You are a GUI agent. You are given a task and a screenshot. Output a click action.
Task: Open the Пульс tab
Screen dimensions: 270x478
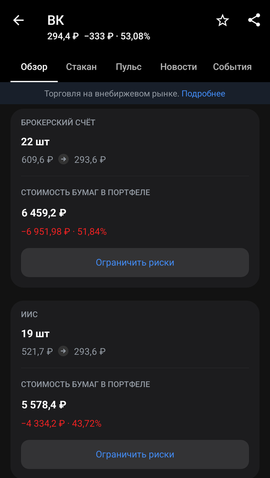click(x=128, y=67)
